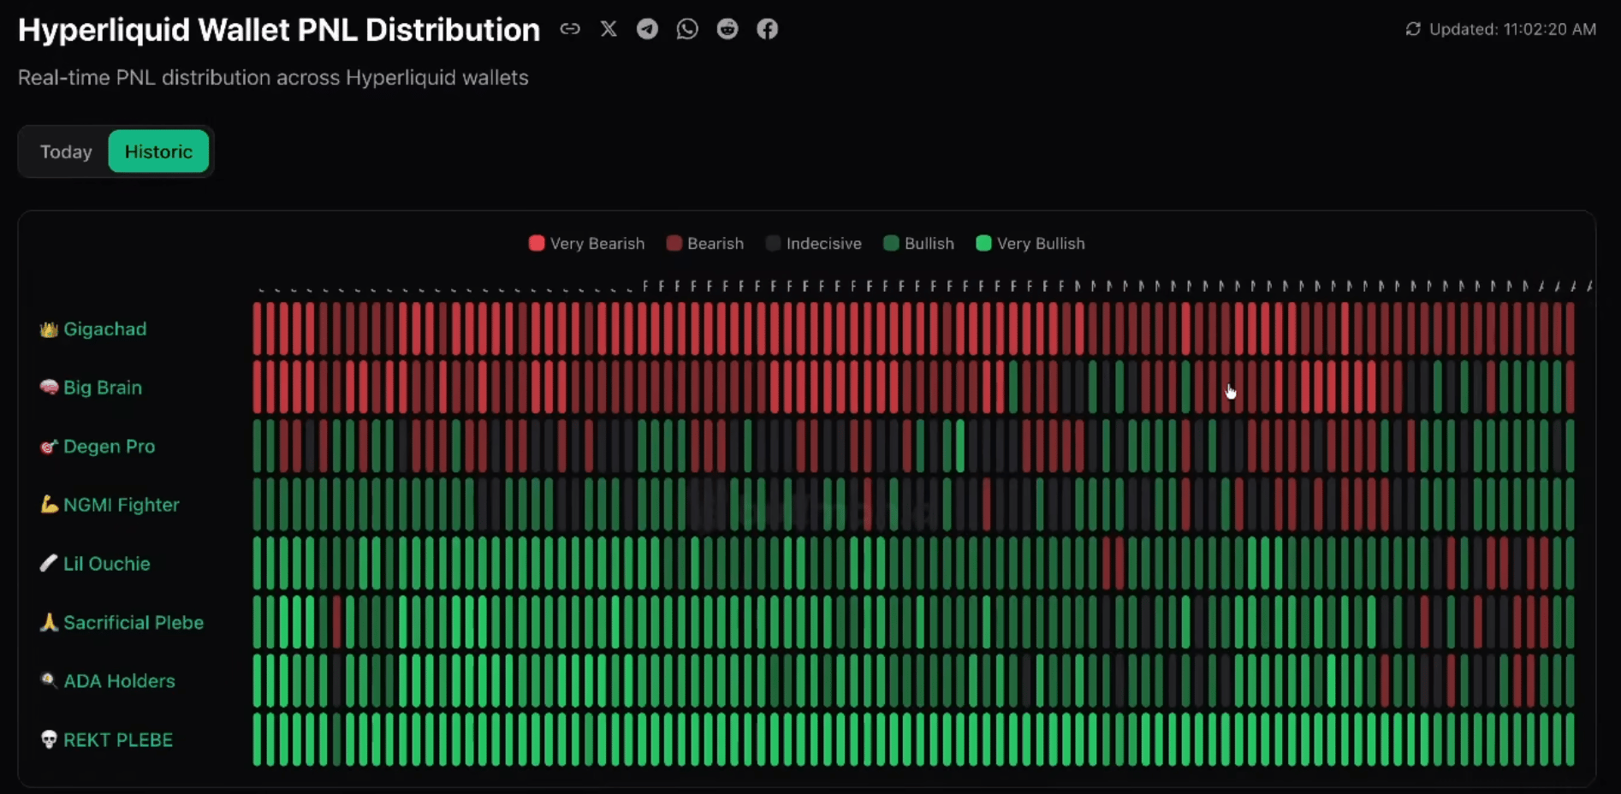Select the Historic tab
This screenshot has width=1621, height=794.
click(x=158, y=151)
